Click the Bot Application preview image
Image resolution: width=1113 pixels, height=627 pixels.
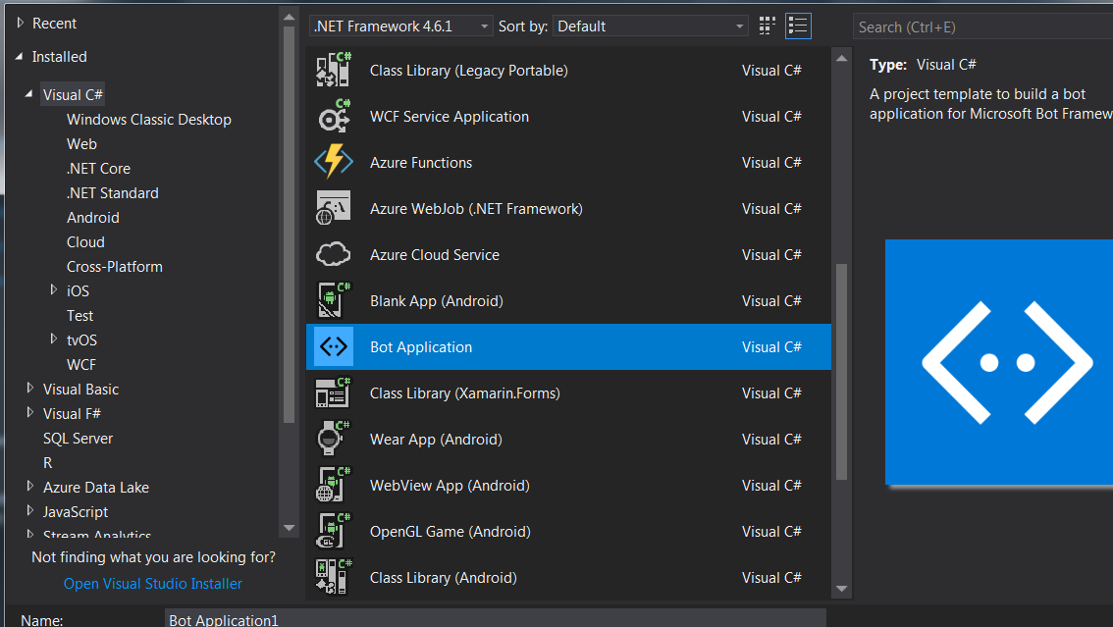click(999, 362)
